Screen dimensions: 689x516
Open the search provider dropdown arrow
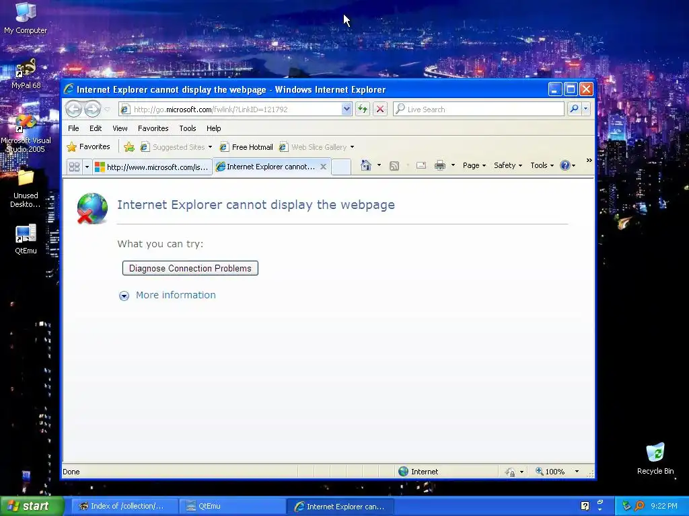point(586,109)
